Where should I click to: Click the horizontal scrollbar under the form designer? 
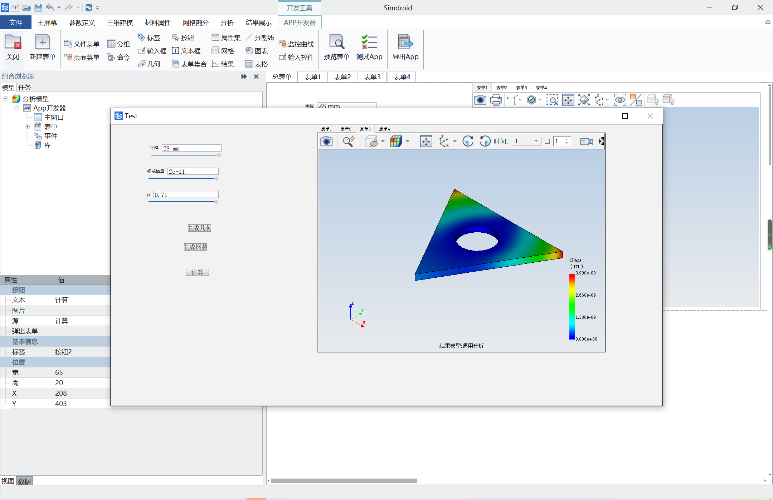pyautogui.click(x=344, y=481)
